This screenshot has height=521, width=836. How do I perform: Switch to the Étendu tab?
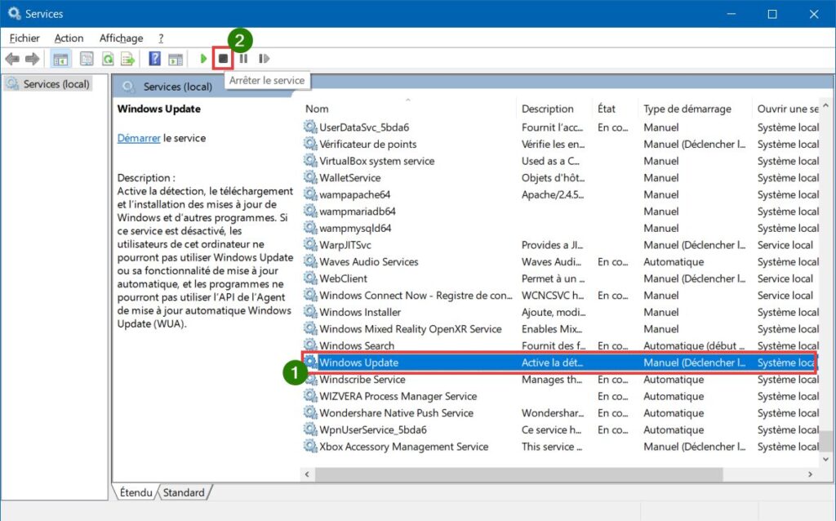(x=136, y=492)
